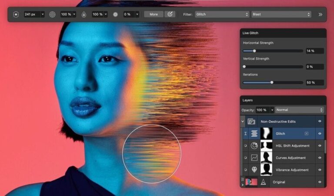Screen dimensions: 334x196
Task: Select the HSL Shift Adjustment layer name
Action: pyautogui.click(x=292, y=145)
